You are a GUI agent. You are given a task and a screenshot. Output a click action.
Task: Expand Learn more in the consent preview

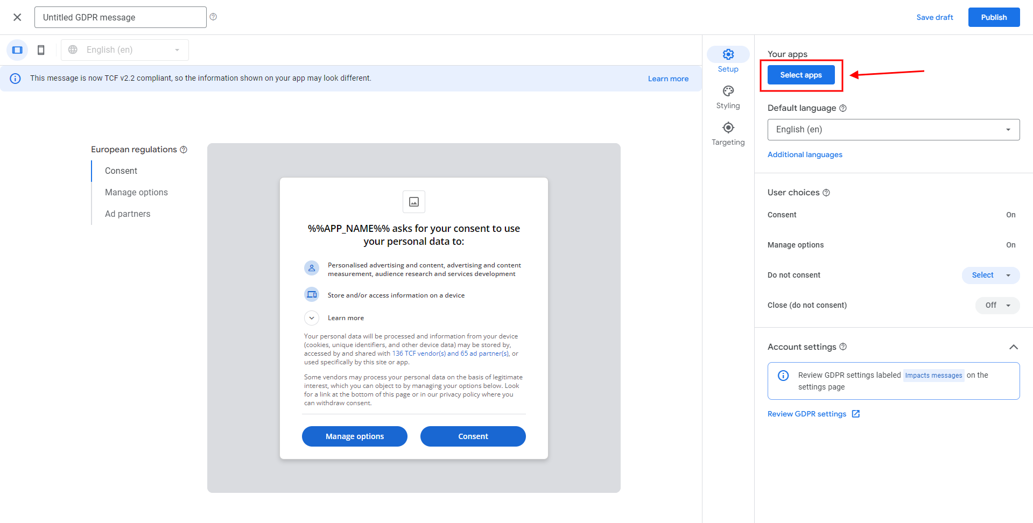pyautogui.click(x=311, y=317)
